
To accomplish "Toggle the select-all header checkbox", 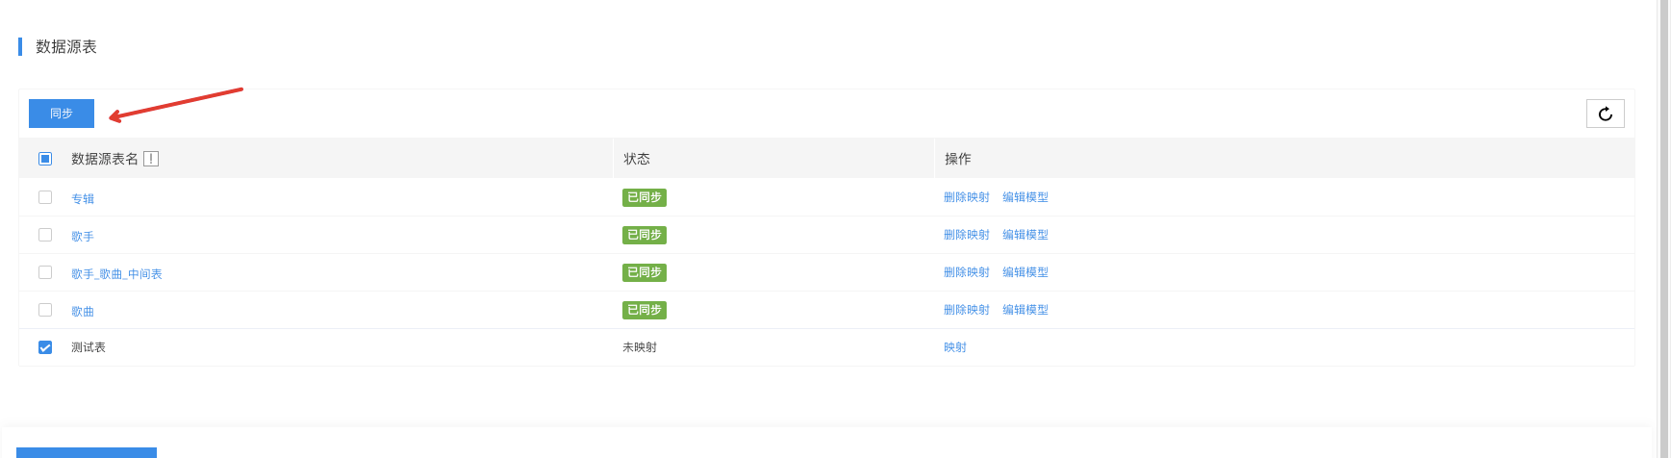I will click(x=45, y=159).
